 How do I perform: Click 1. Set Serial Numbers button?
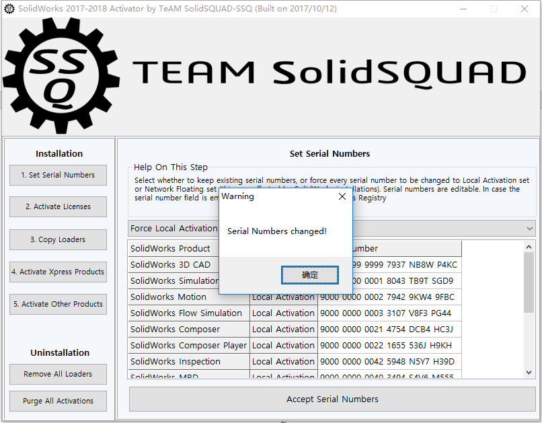58,176
